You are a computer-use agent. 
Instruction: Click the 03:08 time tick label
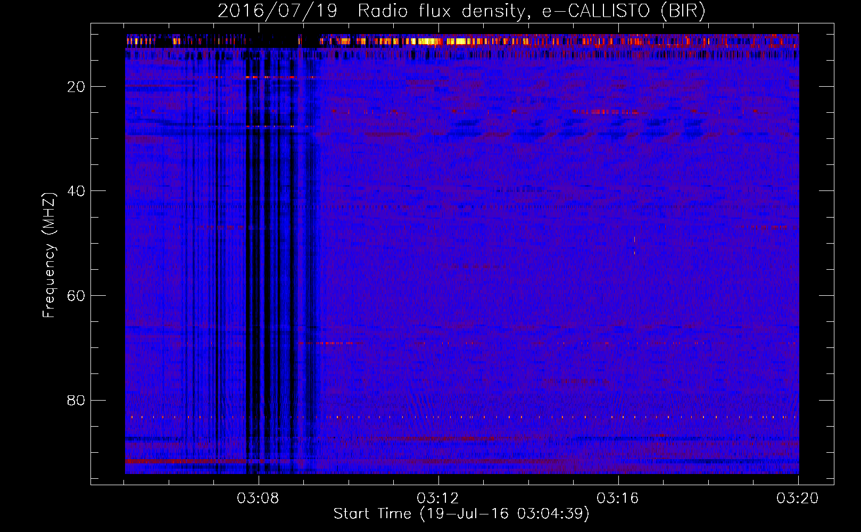pyautogui.click(x=258, y=498)
